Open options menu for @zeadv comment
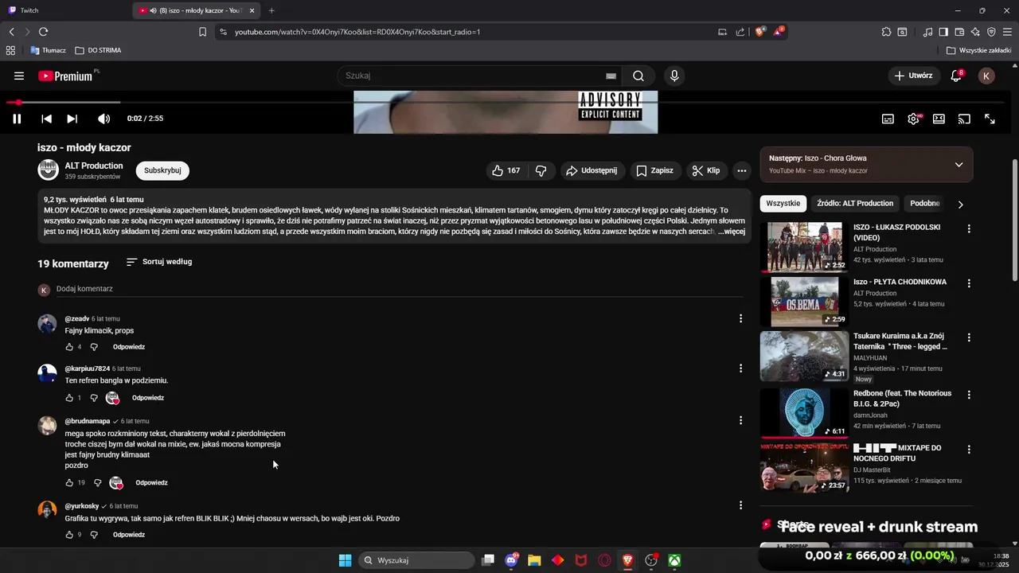This screenshot has width=1019, height=573. point(740,318)
